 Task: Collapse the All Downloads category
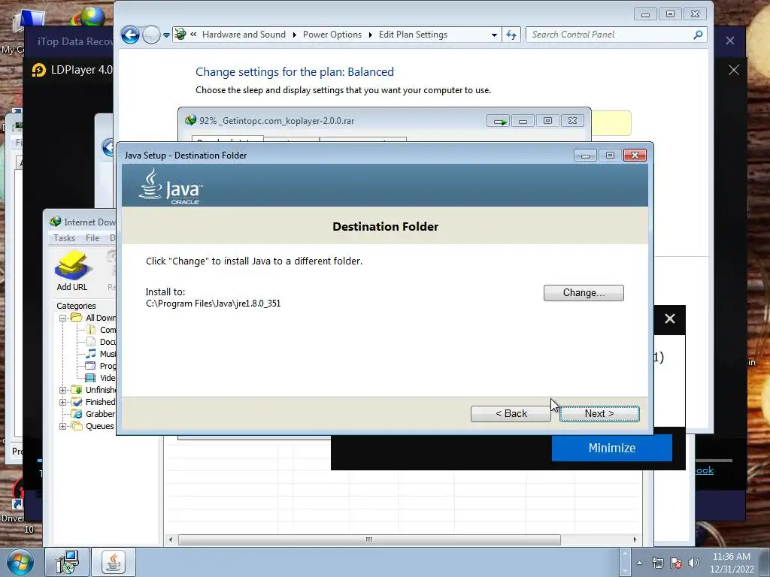click(63, 318)
